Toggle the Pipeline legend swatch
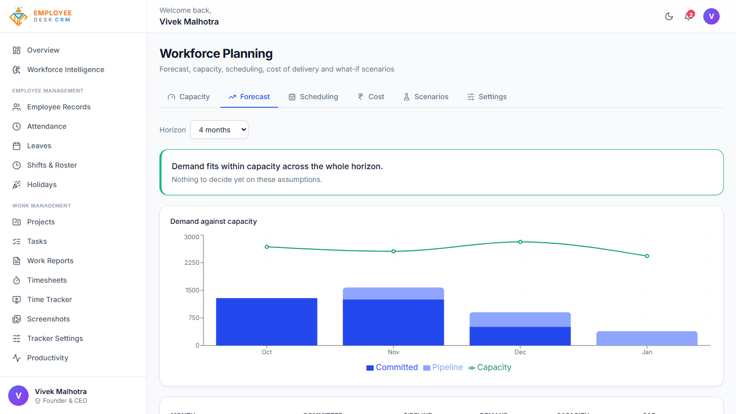This screenshot has width=736, height=414. [427, 367]
